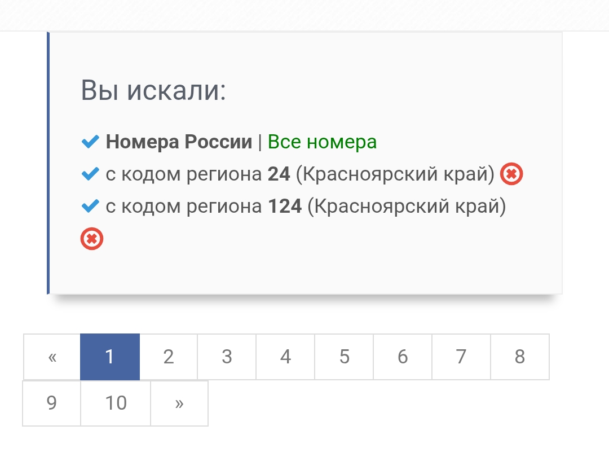The height and width of the screenshot is (461, 609).
Task: Select page 10 in pagination
Action: click(116, 403)
